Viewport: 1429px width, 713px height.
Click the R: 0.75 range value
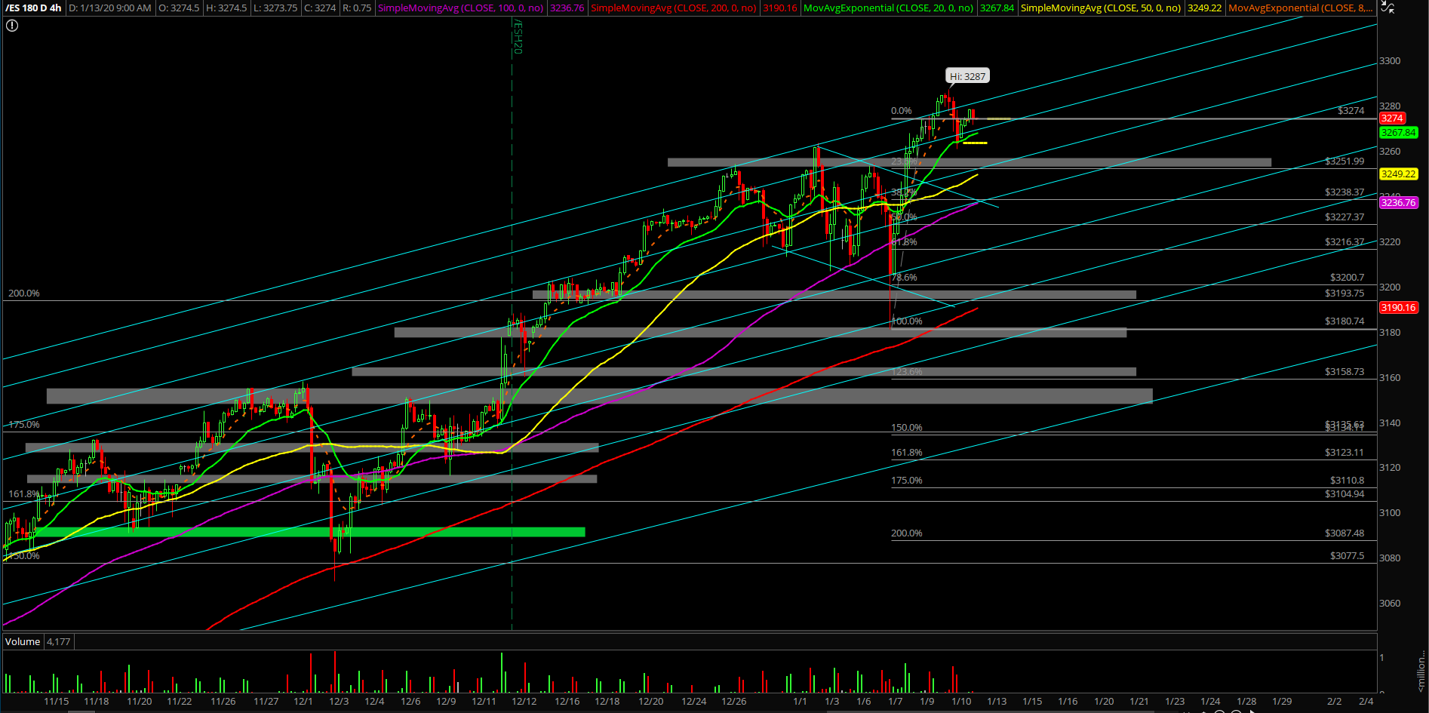[x=357, y=8]
